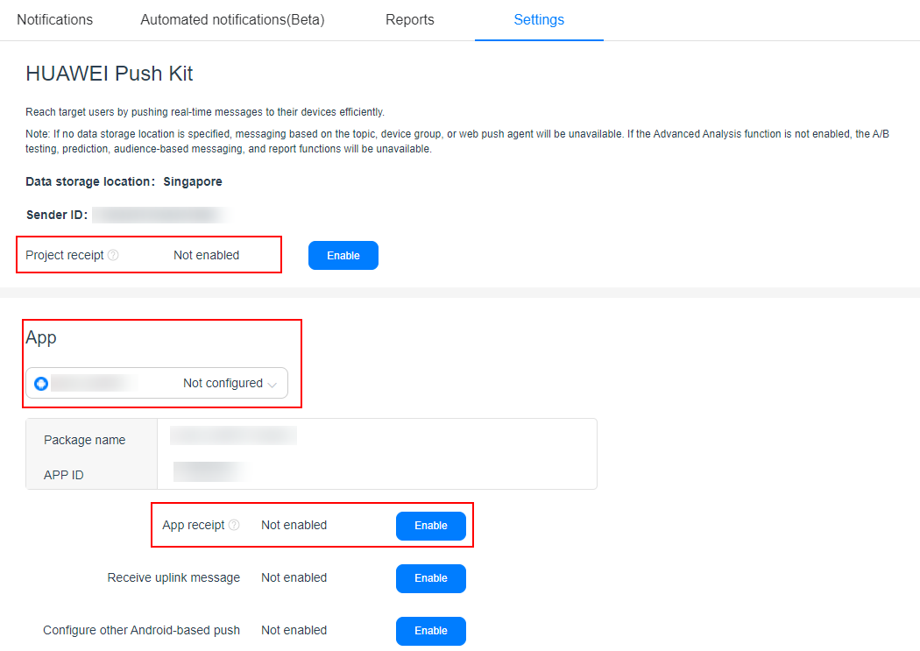Click the 'Reach target users' description line
920x651 pixels.
[x=205, y=112]
